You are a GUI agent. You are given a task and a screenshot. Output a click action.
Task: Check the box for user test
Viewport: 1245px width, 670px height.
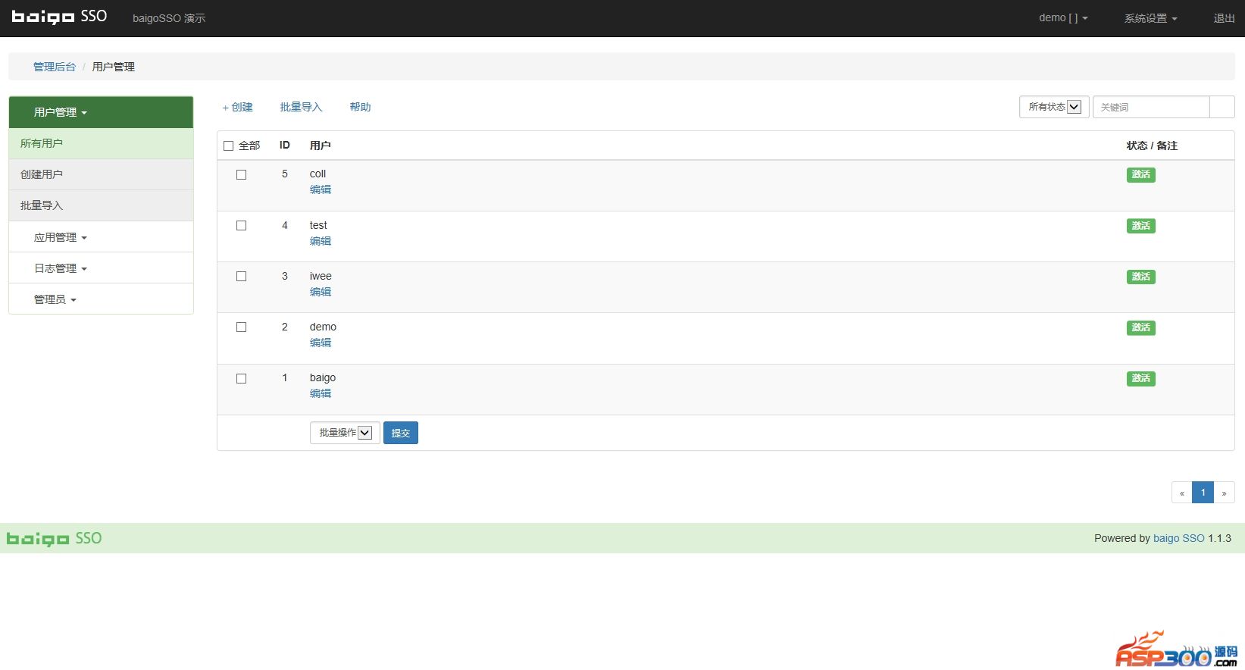pos(241,225)
